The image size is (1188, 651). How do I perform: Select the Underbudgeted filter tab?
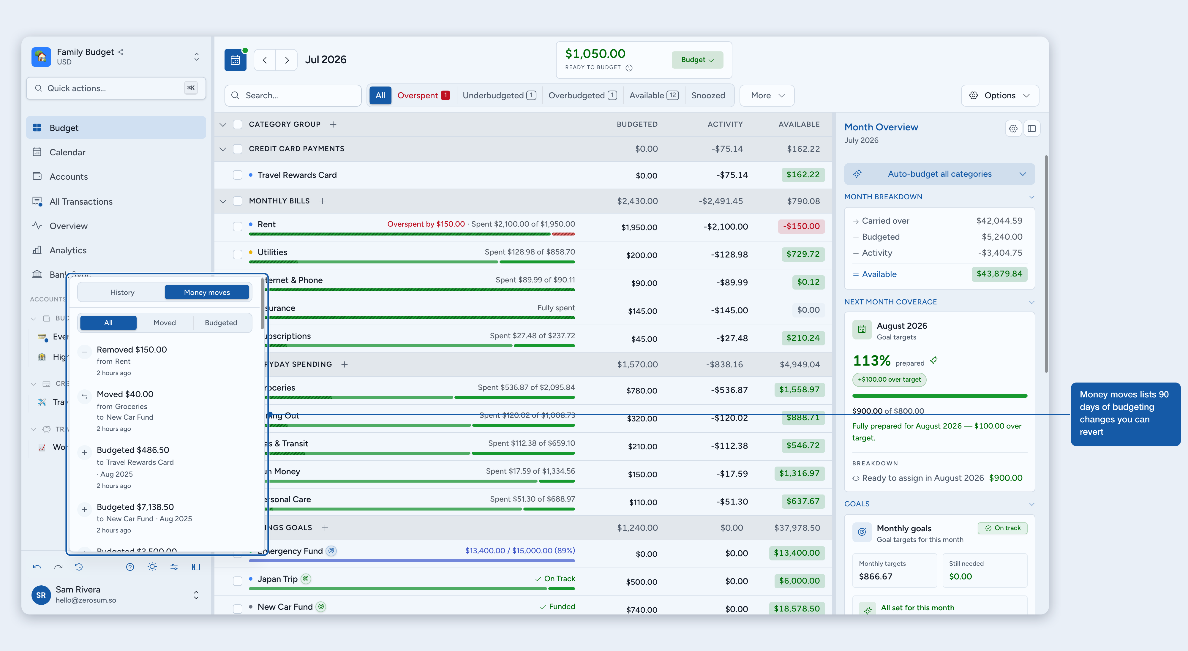(499, 95)
